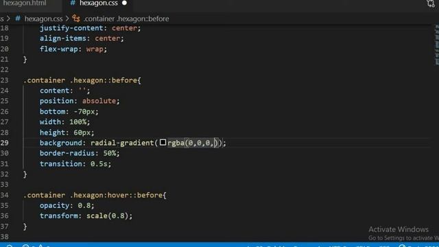Click 'transition: 0.5s;' declaration
The height and width of the screenshot is (247, 439).
(x=75, y=164)
